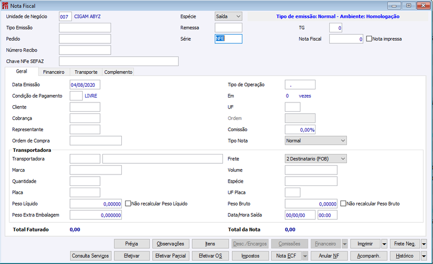Switch to the Financeiro tab

click(54, 72)
